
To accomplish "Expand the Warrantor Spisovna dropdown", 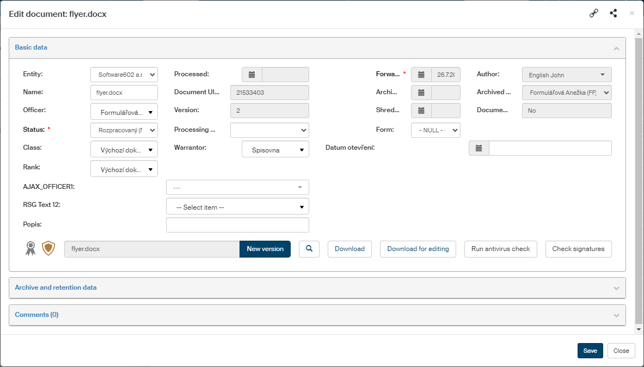I will (x=275, y=150).
